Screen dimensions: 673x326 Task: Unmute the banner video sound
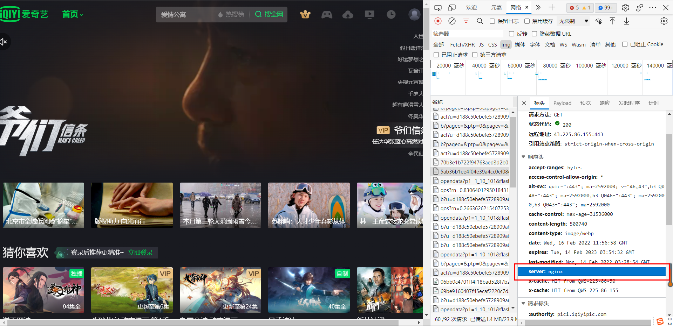click(4, 42)
